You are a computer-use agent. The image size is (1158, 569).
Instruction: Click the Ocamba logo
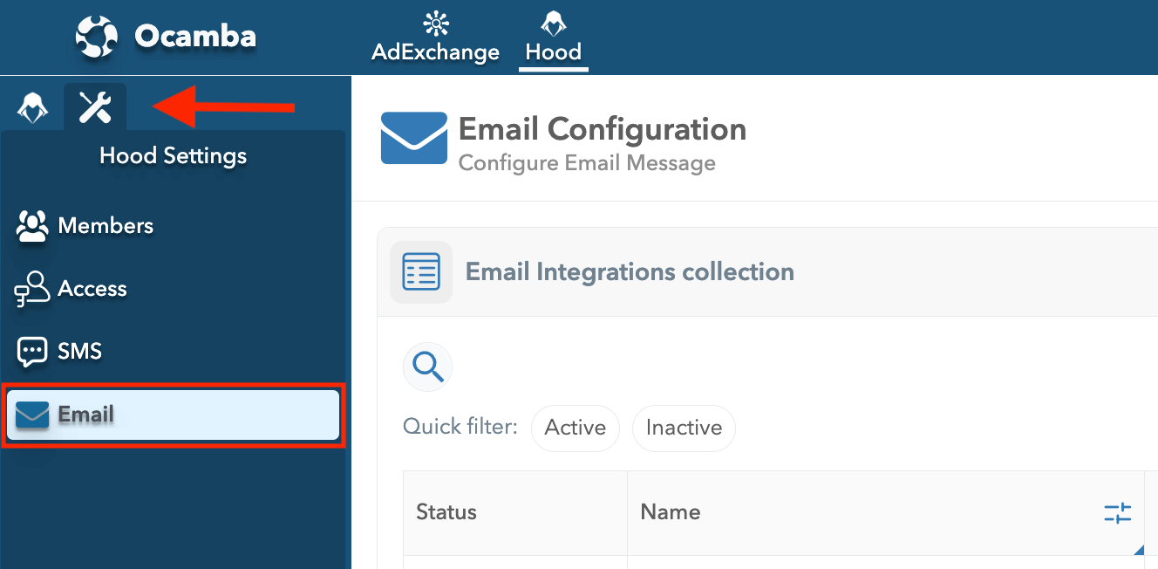pyautogui.click(x=166, y=37)
